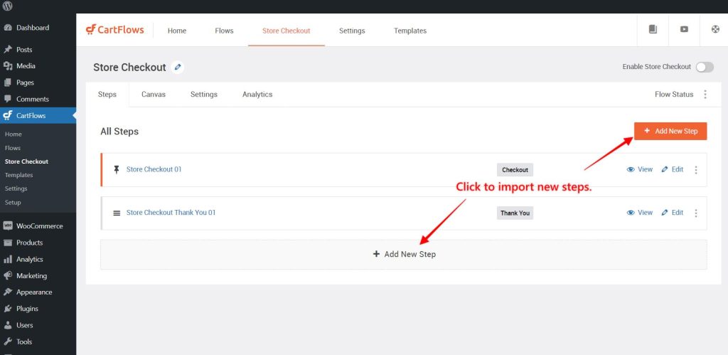Viewport: 728px width, 355px height.
Task: Select the Steps tab
Action: point(107,95)
